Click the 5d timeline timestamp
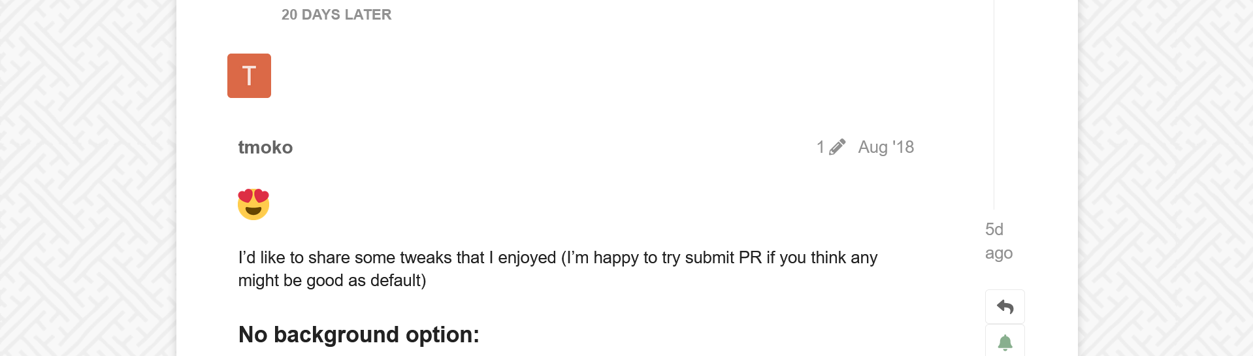1253x356 pixels. click(994, 229)
